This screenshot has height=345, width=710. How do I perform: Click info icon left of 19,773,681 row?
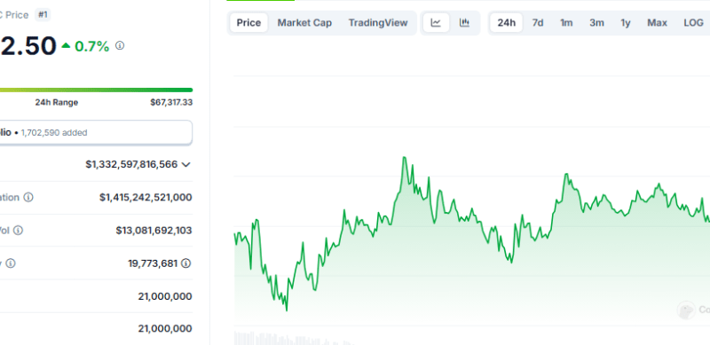(x=11, y=263)
